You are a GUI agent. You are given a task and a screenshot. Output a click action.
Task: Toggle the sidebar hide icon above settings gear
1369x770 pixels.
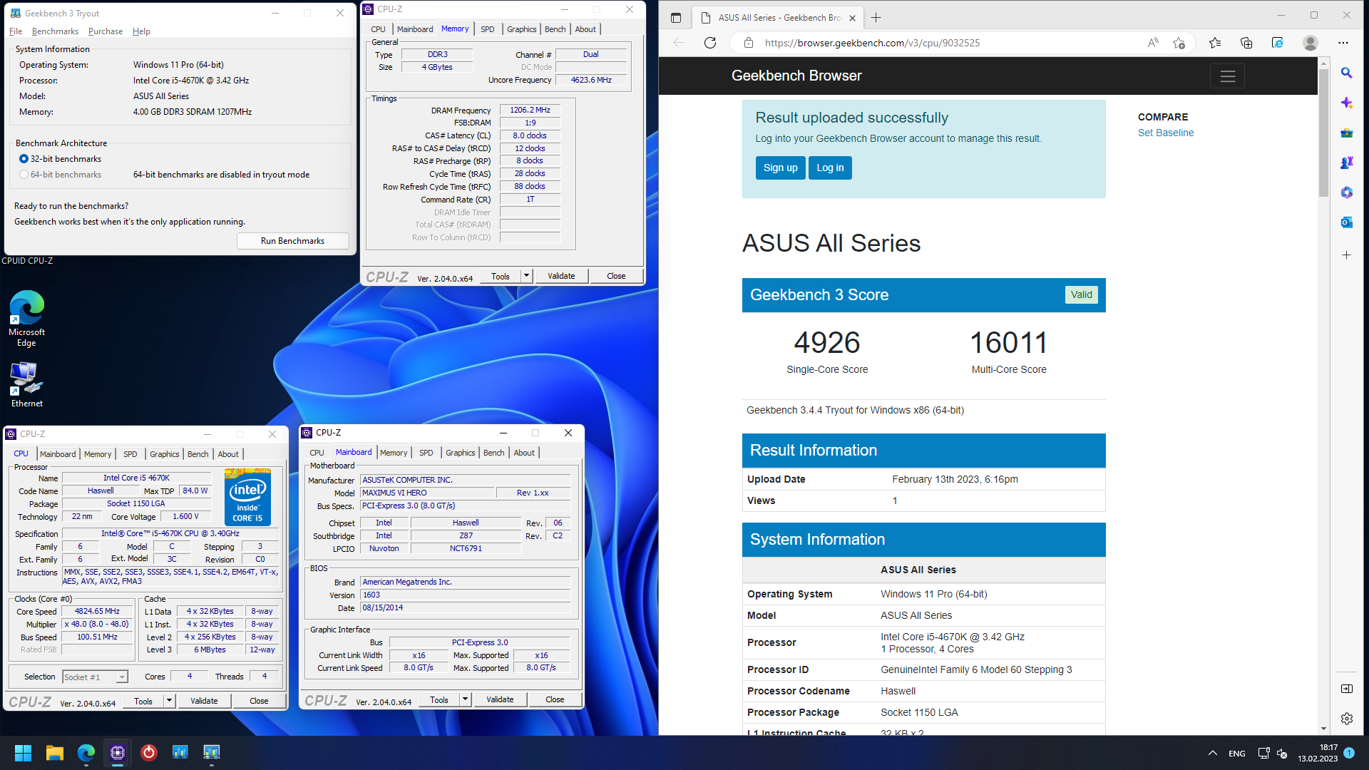click(1346, 689)
